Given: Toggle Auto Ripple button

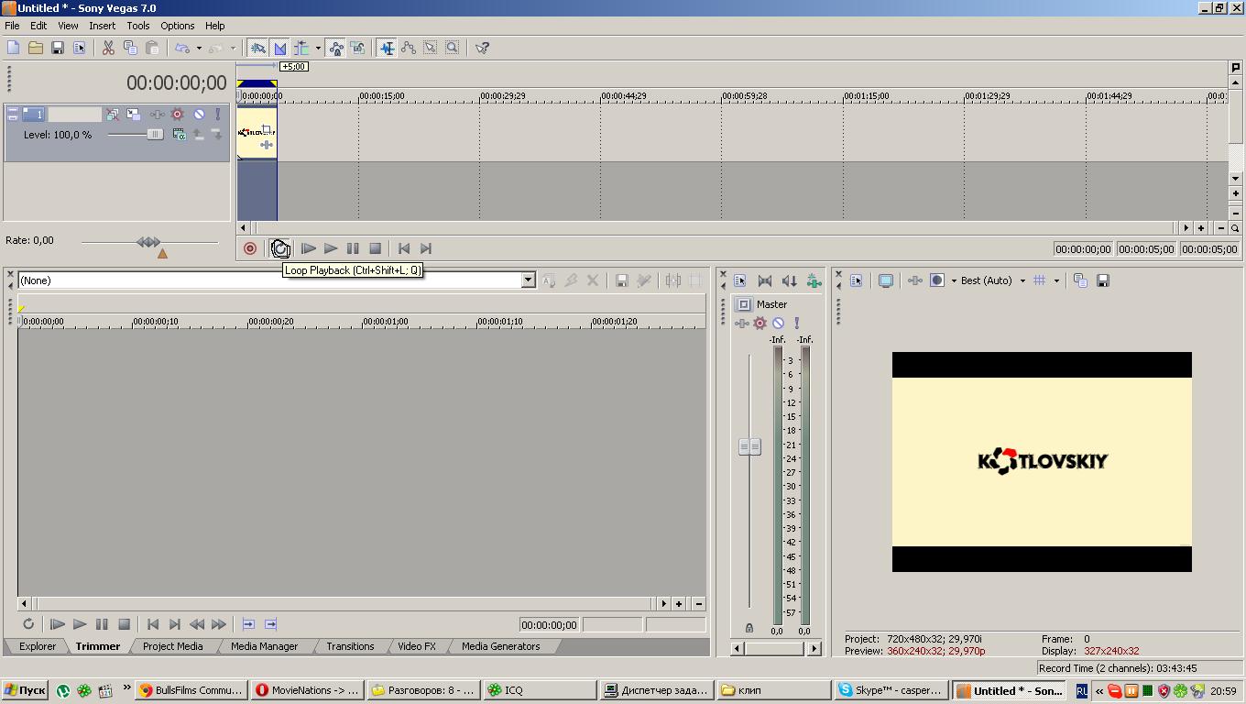Looking at the screenshot, I should tap(301, 48).
